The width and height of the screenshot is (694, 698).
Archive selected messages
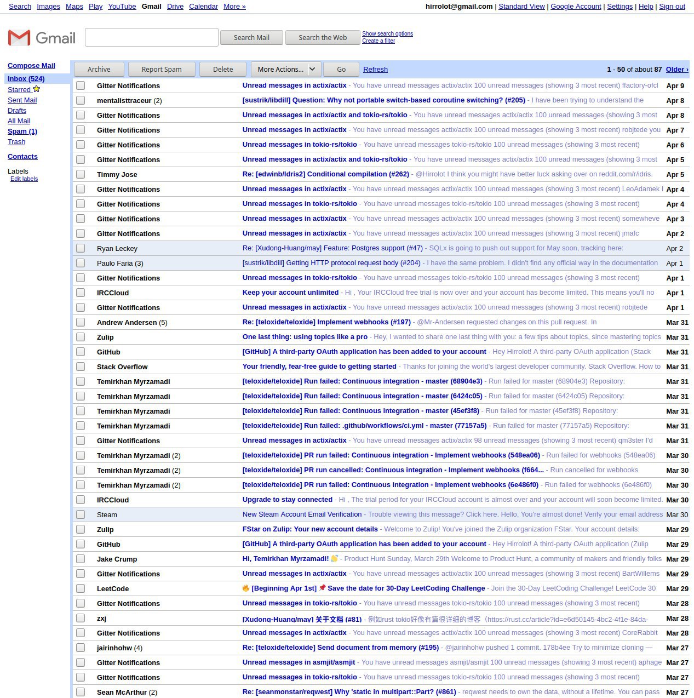99,70
